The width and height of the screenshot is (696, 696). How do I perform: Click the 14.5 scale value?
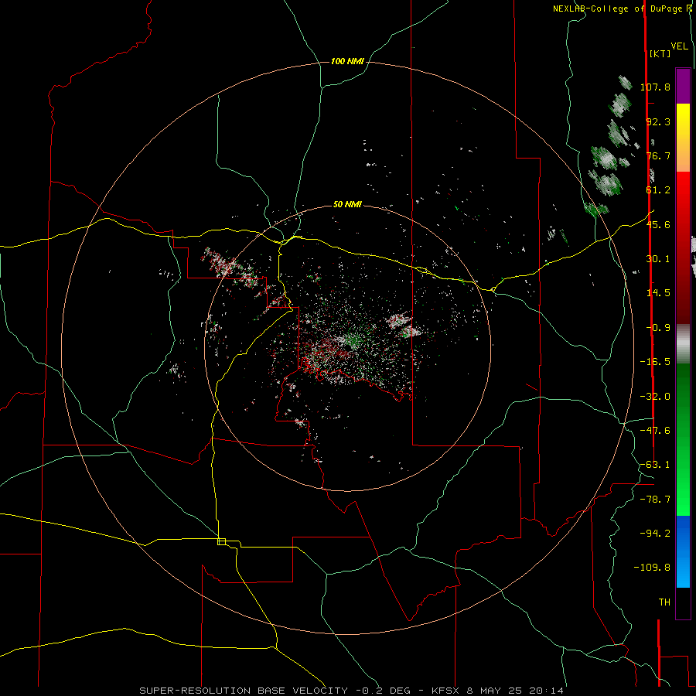point(658,293)
